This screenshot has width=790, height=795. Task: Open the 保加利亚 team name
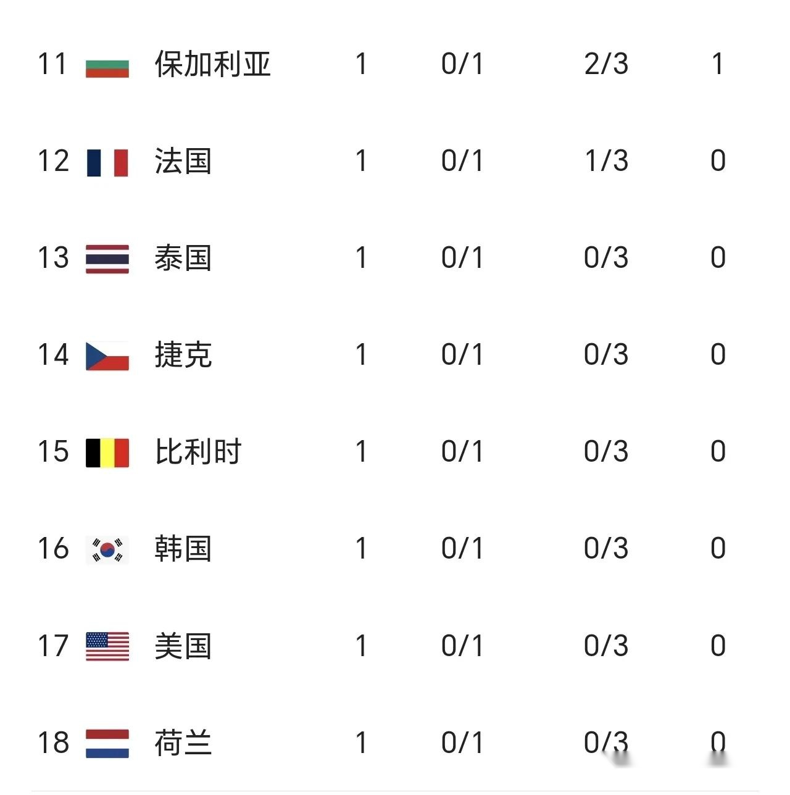click(213, 65)
